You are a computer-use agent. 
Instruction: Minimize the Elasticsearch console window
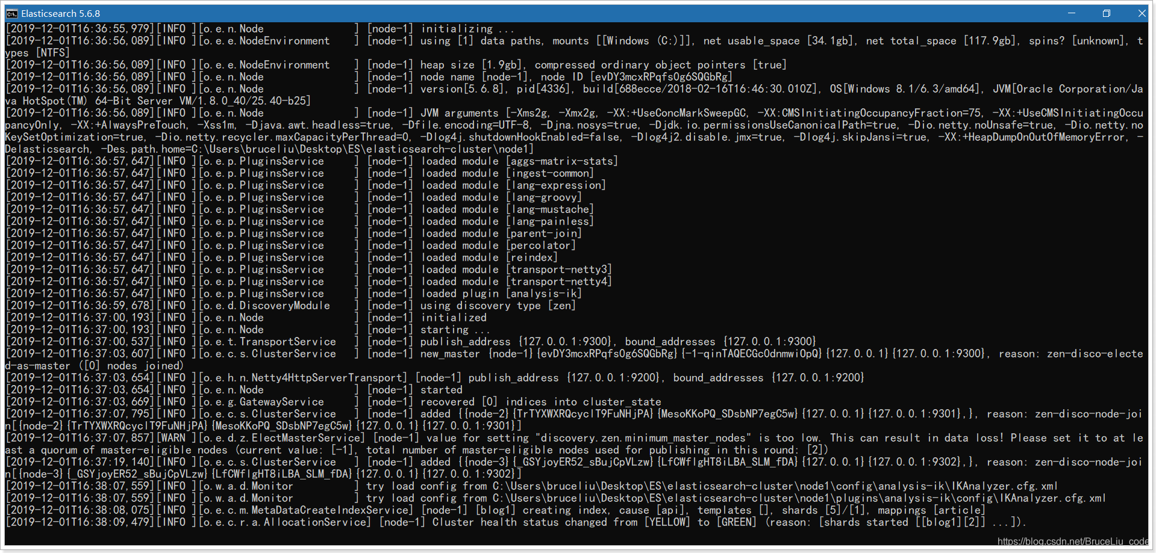[1072, 13]
